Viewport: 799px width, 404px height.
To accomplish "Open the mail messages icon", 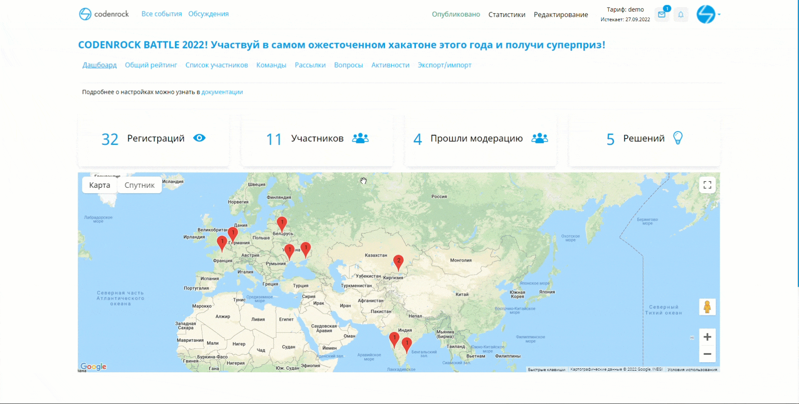I will (661, 15).
